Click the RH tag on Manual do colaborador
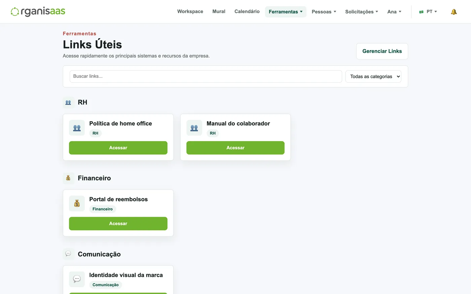This screenshot has height=294, width=471. pos(213,133)
